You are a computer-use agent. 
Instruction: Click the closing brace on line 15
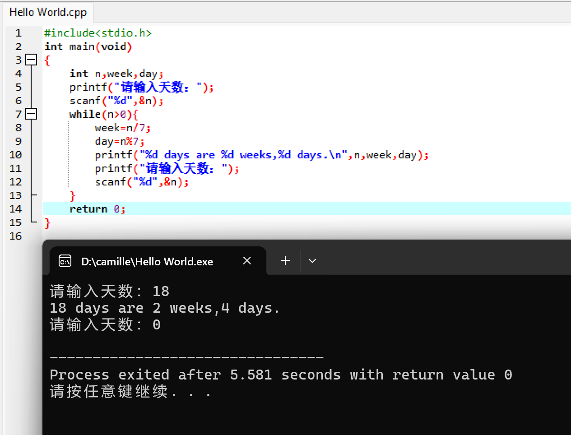point(47,223)
